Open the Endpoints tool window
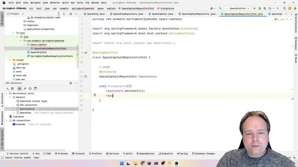This screenshot has height=167, width=298. [166, 154]
